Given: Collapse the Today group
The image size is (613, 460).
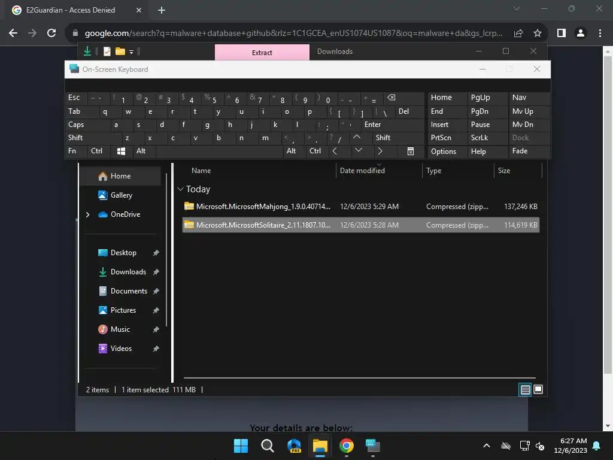Looking at the screenshot, I should (180, 189).
